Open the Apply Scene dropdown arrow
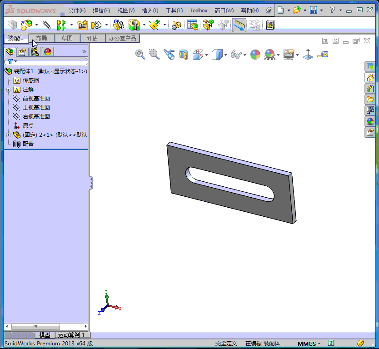Viewport: 379px width, 349px height. (278, 55)
